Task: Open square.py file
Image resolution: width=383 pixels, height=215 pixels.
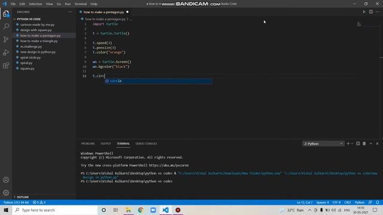Action: [27, 69]
